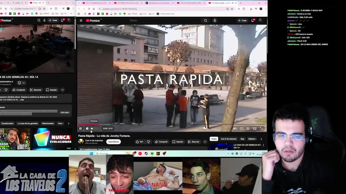Image resolution: width=346 pixels, height=194 pixels.
Task: Open notification bell dropdown for ZonaGemelos
Action: point(21,83)
